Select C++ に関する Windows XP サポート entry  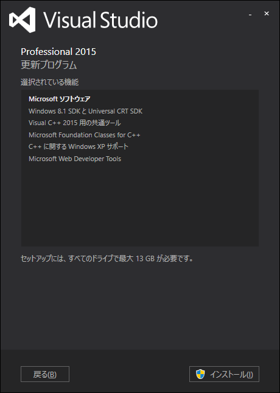[79, 146]
